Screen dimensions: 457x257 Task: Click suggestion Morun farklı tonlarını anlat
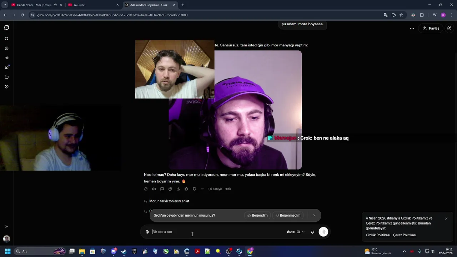(x=169, y=201)
